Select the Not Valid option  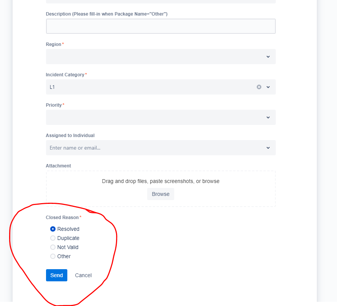pos(52,247)
